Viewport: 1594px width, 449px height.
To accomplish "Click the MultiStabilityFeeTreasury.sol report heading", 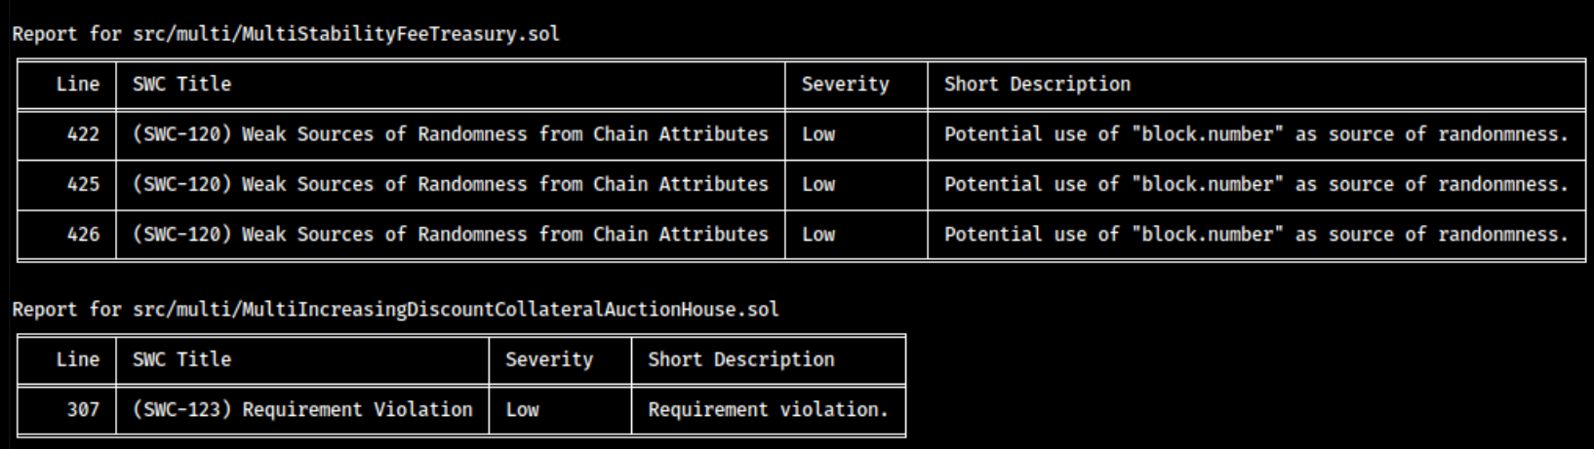I will pos(286,34).
